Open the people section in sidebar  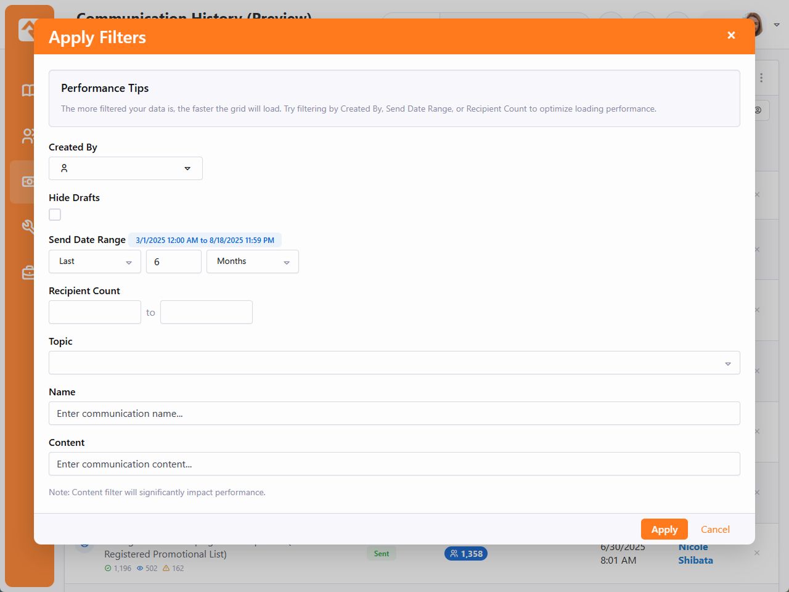point(28,136)
